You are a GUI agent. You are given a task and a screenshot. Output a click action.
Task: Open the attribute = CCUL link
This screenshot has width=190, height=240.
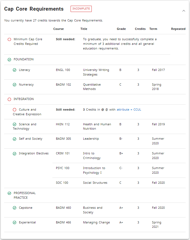[129, 110]
